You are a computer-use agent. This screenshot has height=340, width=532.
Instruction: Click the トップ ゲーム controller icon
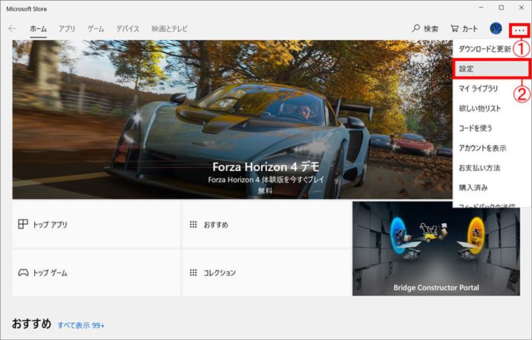[x=23, y=272]
